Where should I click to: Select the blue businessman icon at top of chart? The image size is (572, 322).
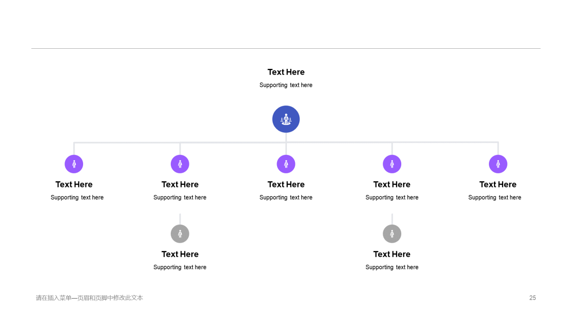(x=286, y=119)
